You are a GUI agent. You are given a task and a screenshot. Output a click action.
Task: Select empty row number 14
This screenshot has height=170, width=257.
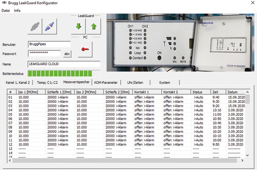10,153
